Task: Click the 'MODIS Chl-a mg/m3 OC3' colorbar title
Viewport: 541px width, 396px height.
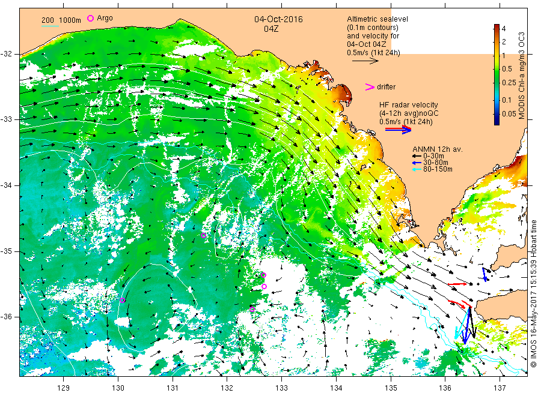Action: [521, 76]
